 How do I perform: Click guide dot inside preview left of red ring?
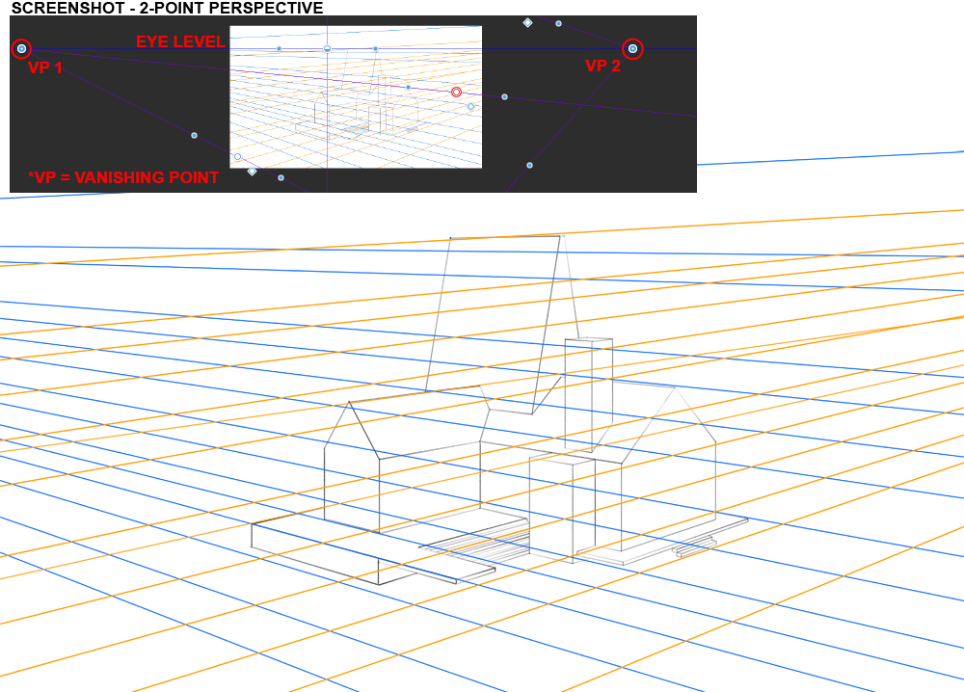[x=408, y=88]
